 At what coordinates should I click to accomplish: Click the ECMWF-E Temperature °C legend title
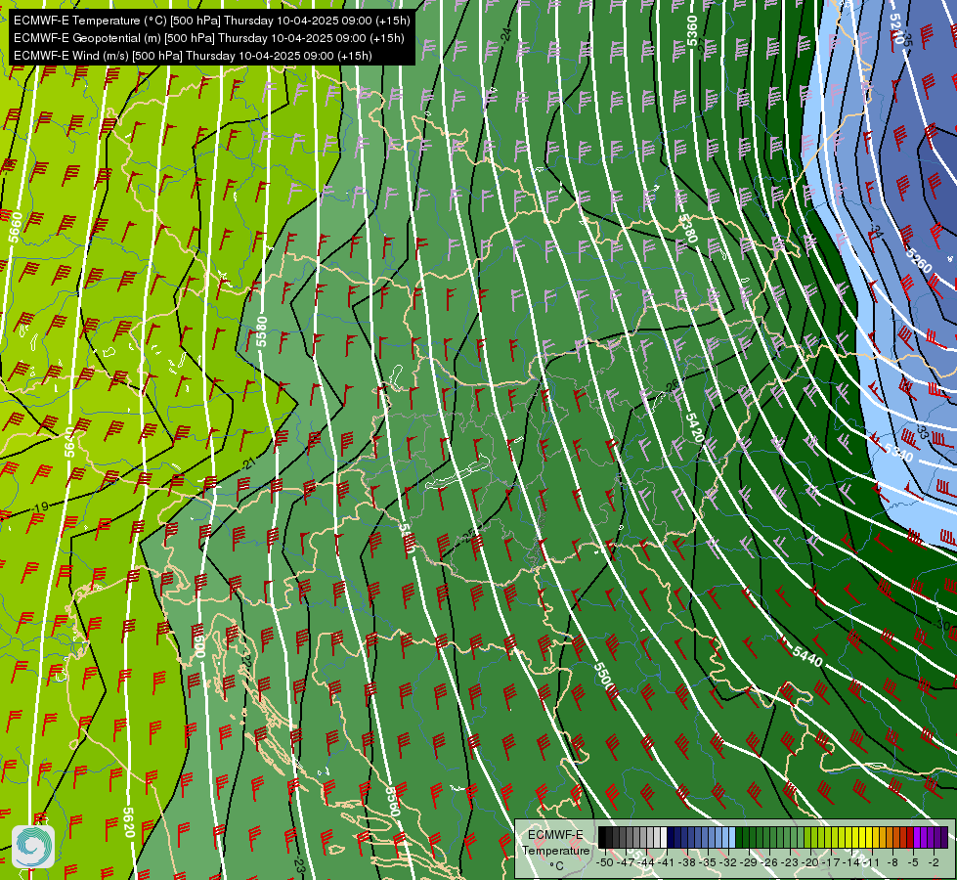[x=555, y=850]
